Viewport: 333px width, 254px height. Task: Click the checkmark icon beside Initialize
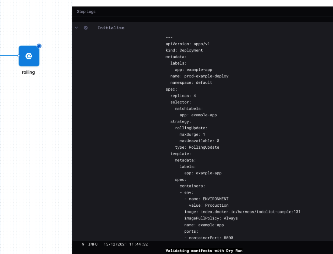(86, 28)
